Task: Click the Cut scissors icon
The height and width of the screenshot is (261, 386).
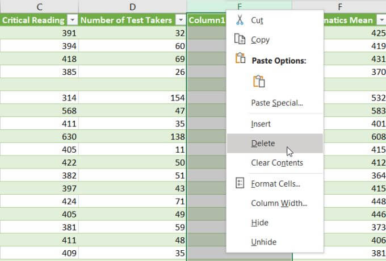Action: click(x=240, y=20)
